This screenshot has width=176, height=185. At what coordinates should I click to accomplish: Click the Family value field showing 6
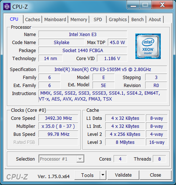49,77
